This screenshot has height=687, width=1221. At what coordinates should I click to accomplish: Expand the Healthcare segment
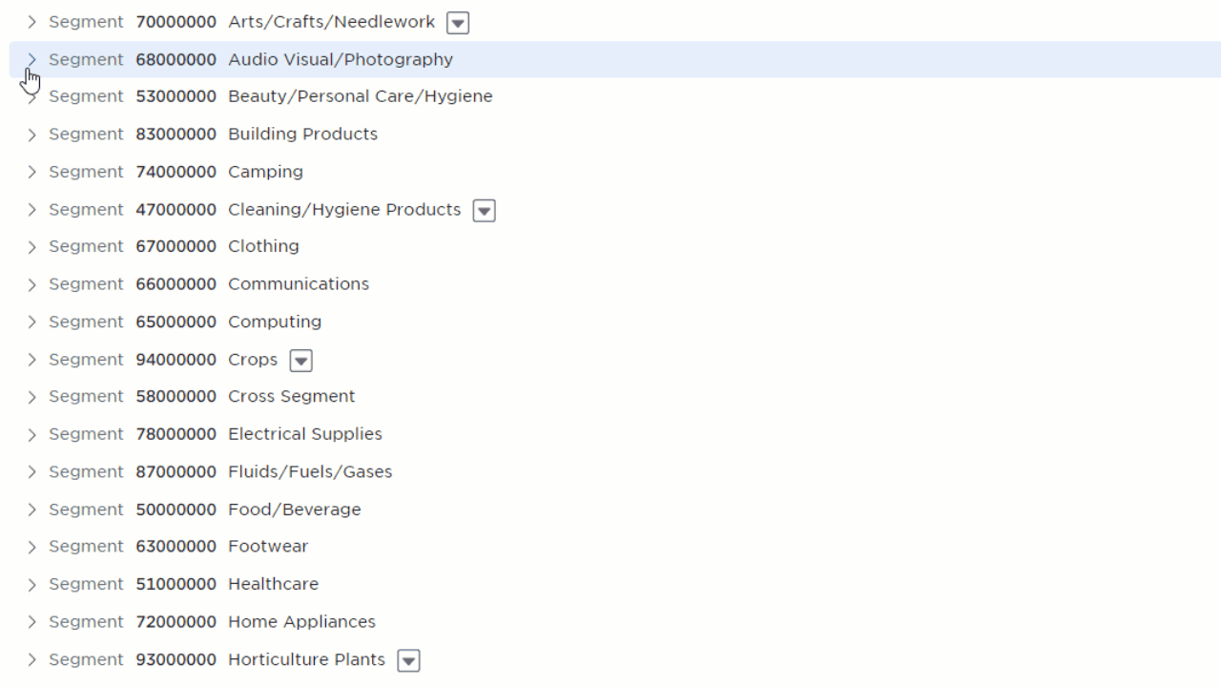click(31, 584)
